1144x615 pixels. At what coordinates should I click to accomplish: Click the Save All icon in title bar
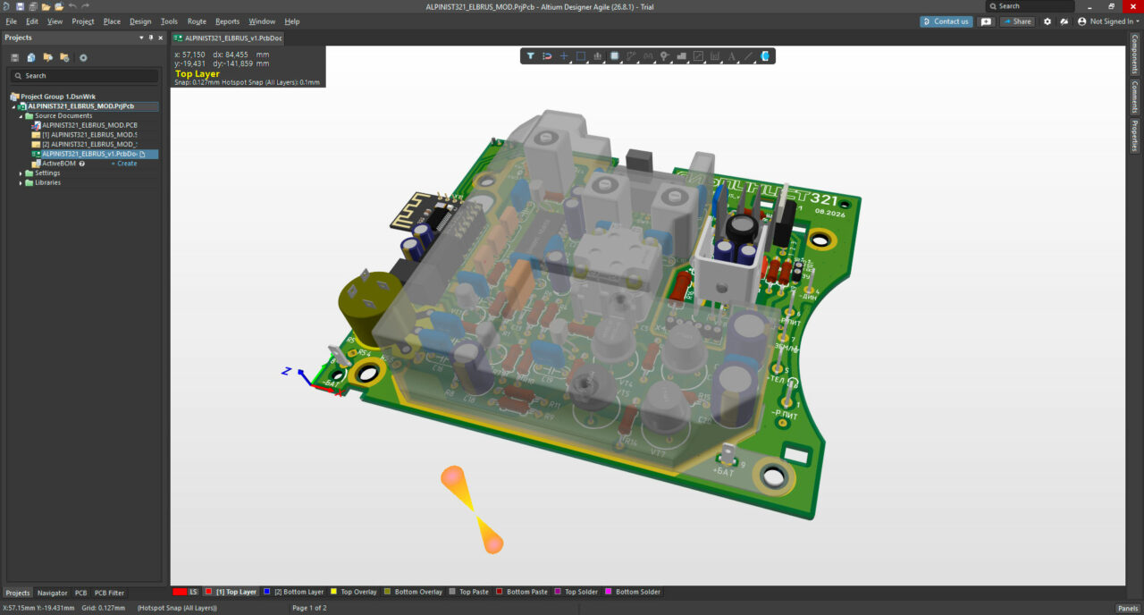click(x=32, y=6)
